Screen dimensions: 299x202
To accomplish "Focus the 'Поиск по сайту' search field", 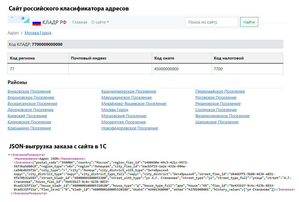I will click(211, 22).
